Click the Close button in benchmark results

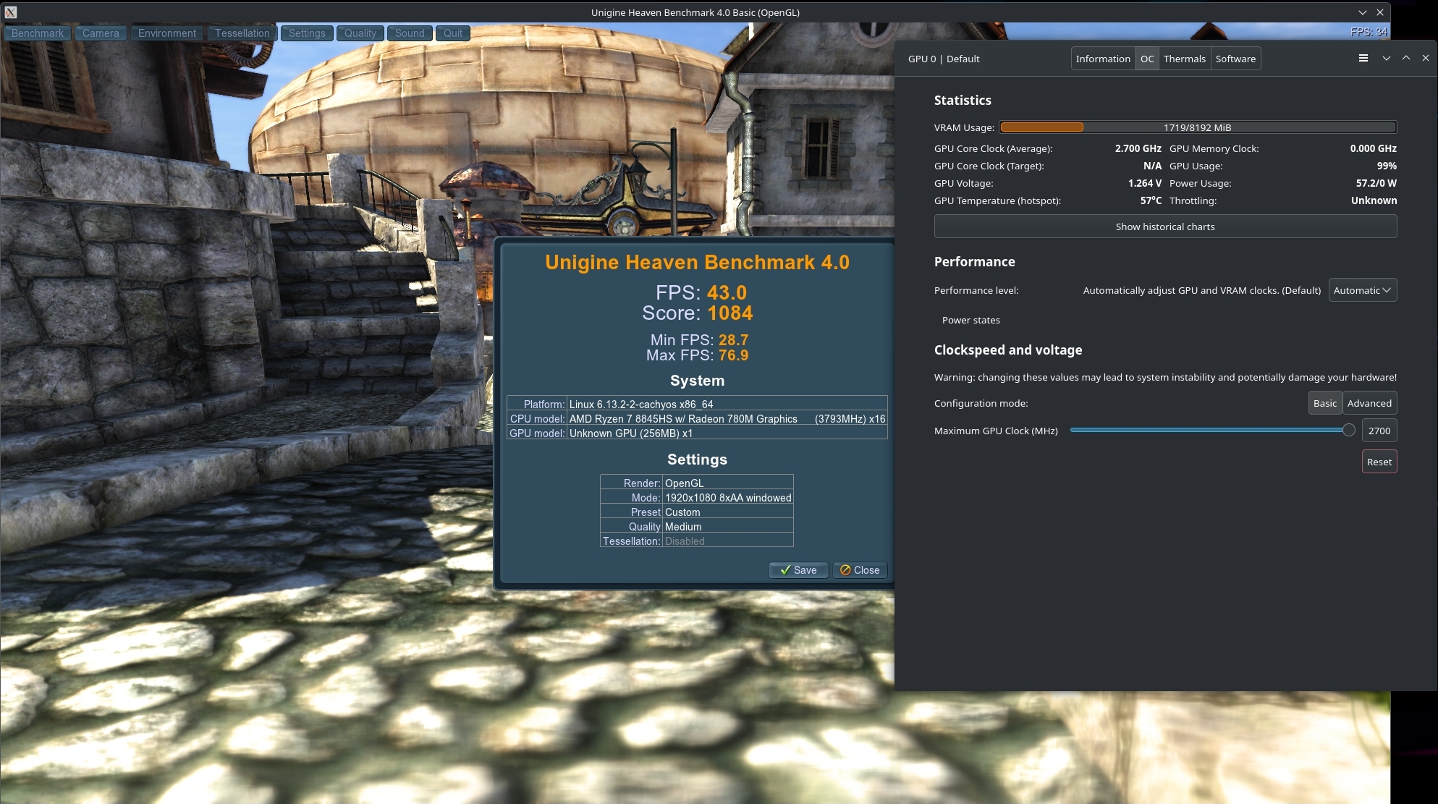(860, 570)
